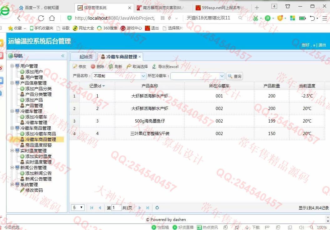330x230 pixels.
Task: Click the 下载 downloads status bar item
Action: [253, 227]
